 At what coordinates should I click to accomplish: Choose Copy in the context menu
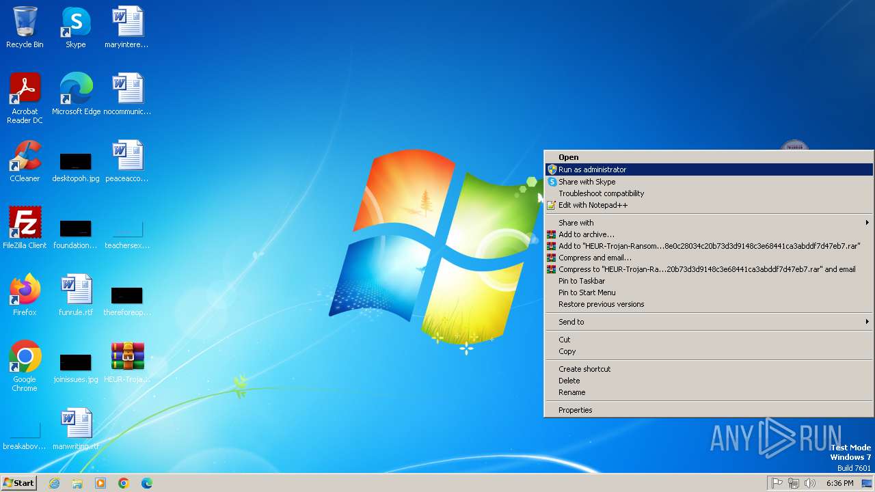pyautogui.click(x=709, y=351)
